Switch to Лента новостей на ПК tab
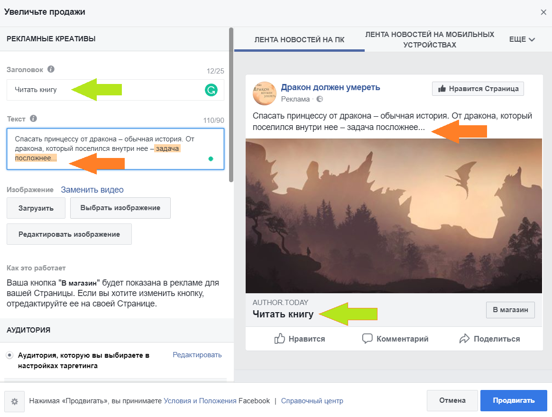The image size is (552, 417). coord(299,40)
